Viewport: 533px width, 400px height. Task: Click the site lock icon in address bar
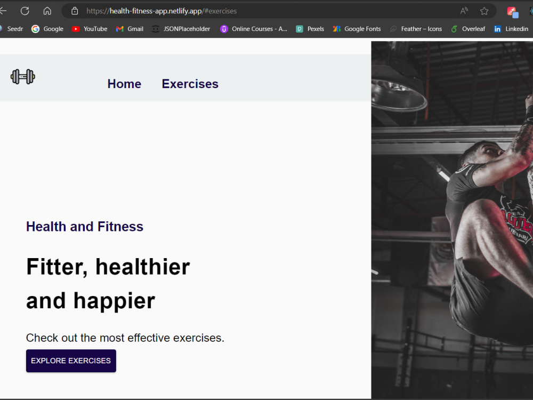point(75,11)
